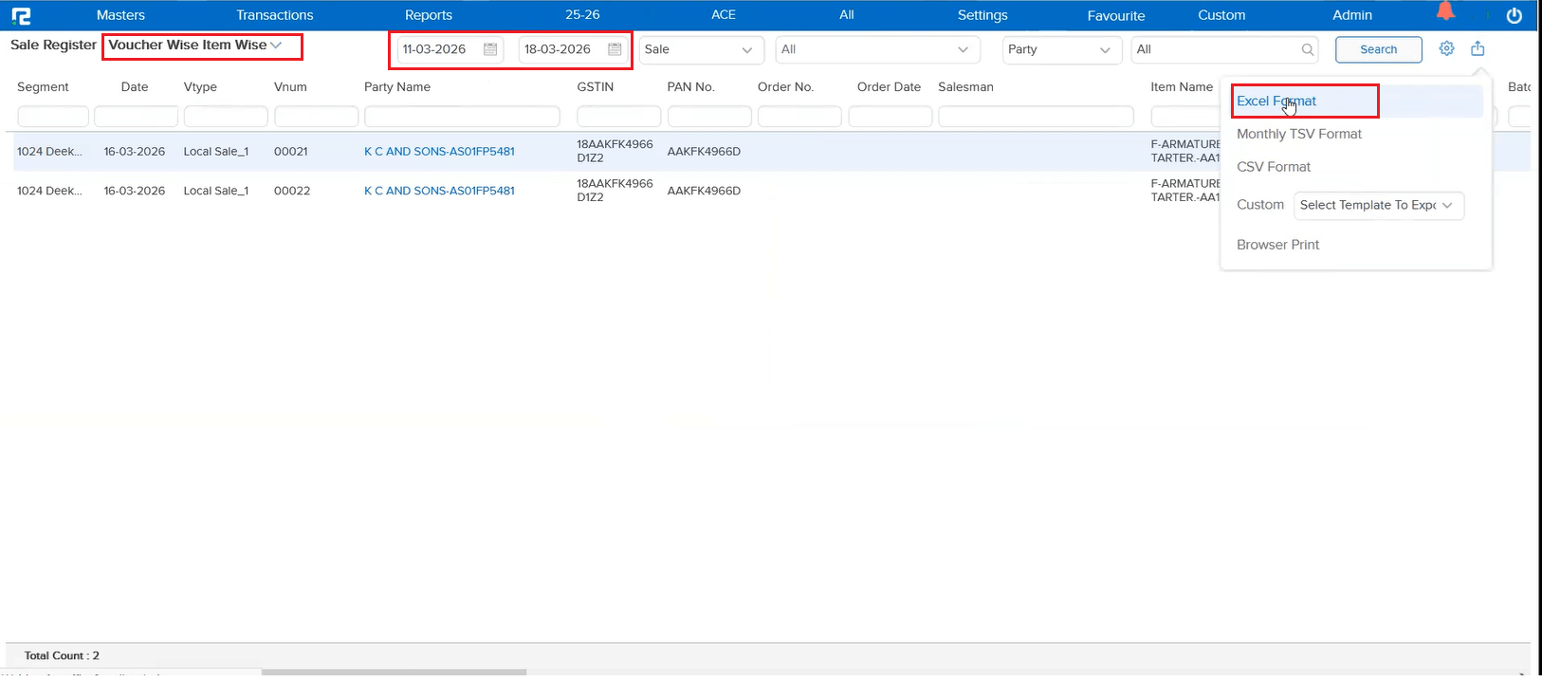
Task: Click the horizontal scrollbar at bottom
Action: (x=394, y=672)
